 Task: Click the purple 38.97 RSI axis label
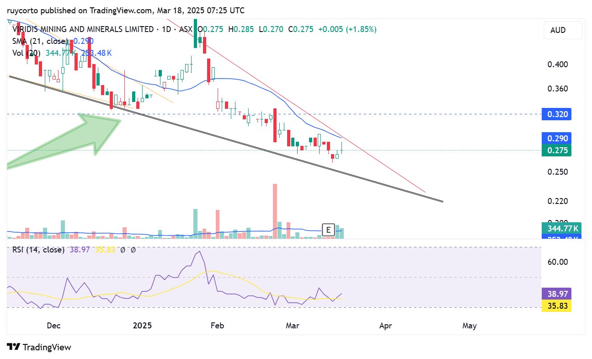(x=556, y=294)
